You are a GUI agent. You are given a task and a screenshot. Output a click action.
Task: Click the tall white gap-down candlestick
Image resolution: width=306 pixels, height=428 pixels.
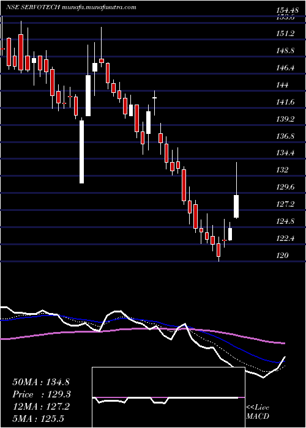click(x=81, y=152)
